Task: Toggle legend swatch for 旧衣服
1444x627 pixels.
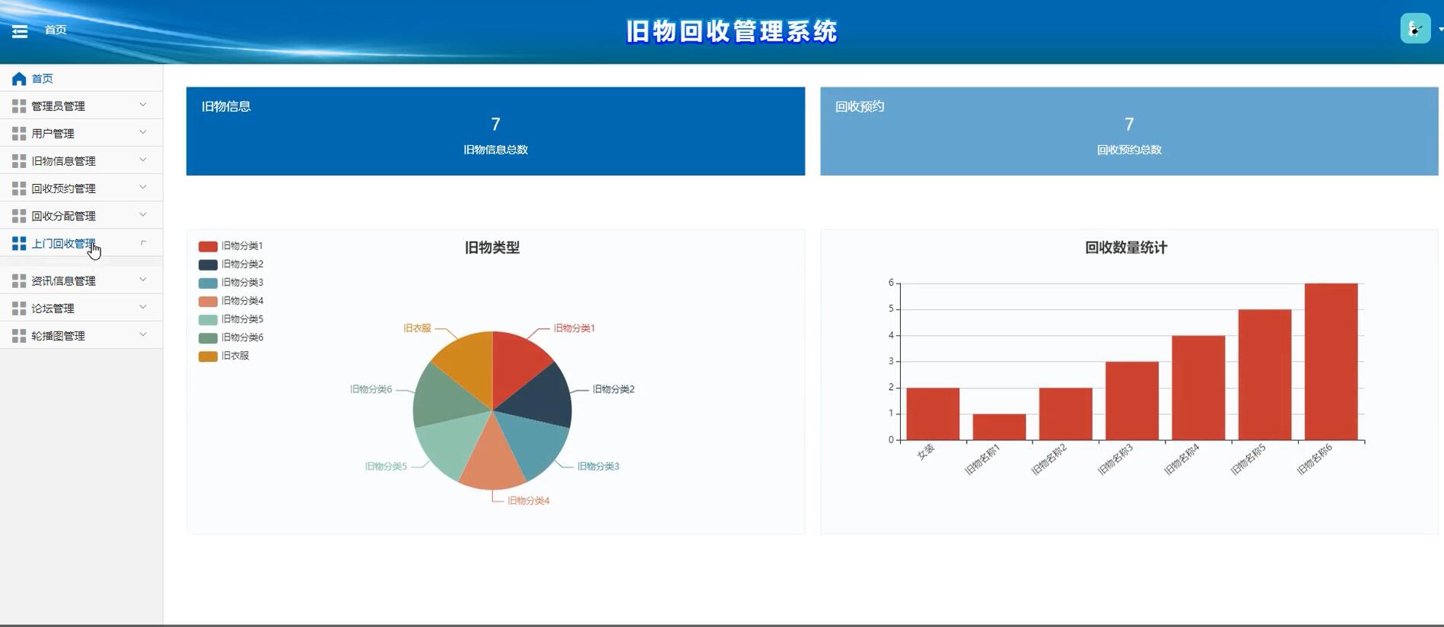Action: (208, 356)
